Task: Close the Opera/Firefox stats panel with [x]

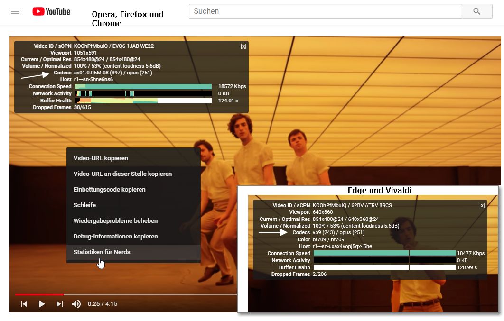Action: [x=243, y=46]
